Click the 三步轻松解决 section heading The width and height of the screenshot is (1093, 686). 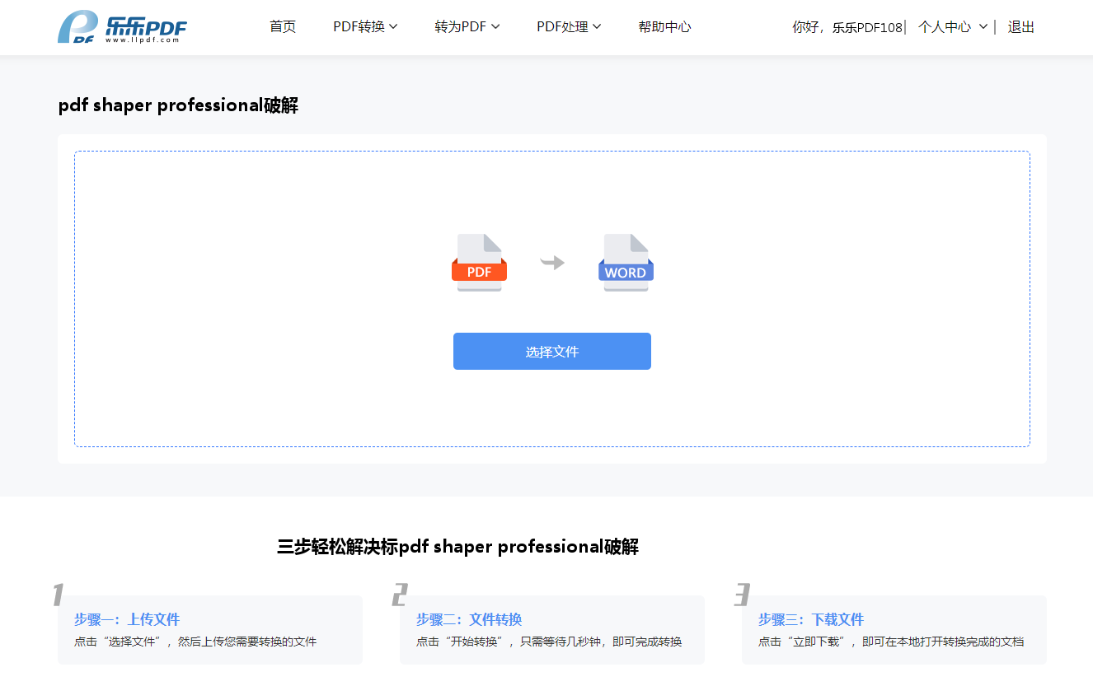click(x=457, y=547)
